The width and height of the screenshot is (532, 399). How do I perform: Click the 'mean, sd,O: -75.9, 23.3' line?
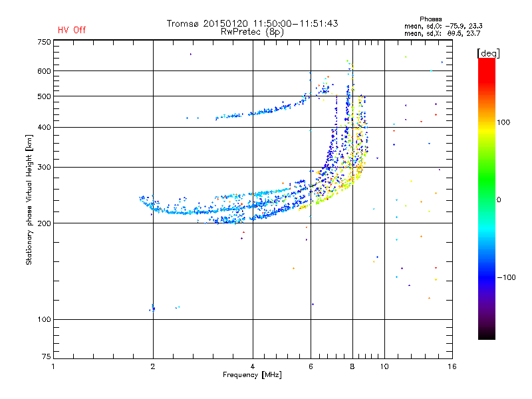[x=443, y=26]
